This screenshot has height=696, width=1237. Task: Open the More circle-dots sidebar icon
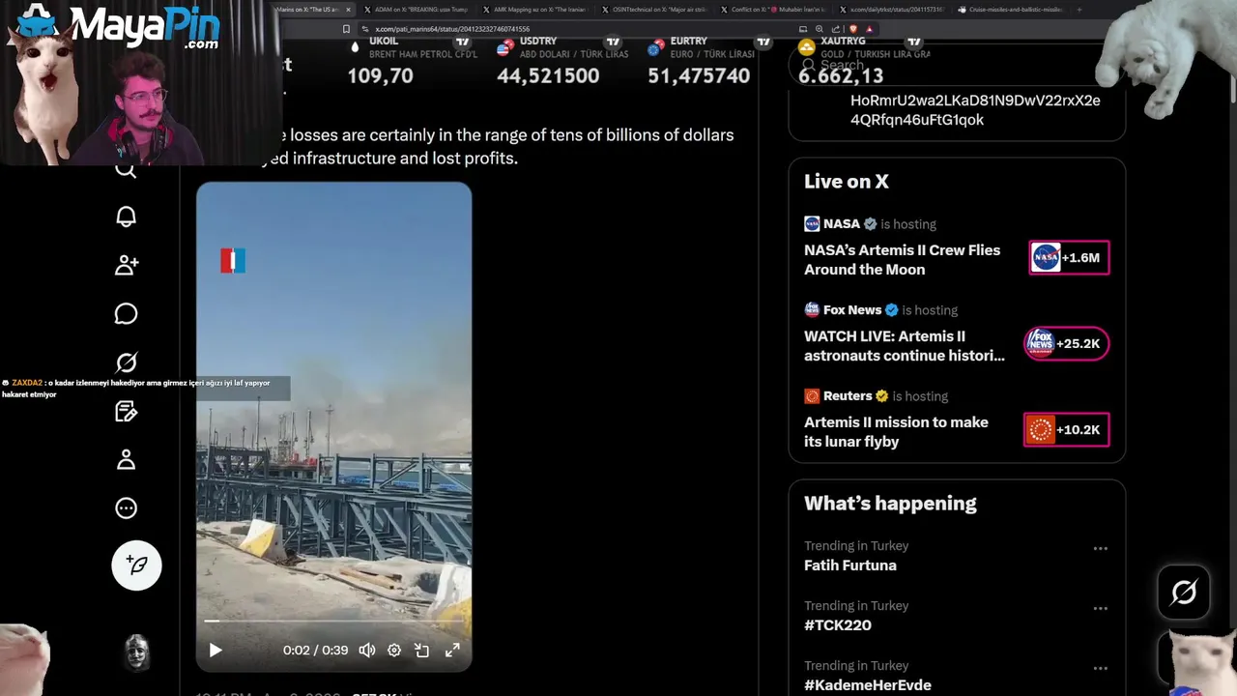[127, 508]
